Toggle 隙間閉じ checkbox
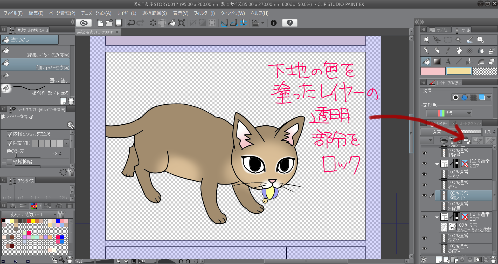The width and height of the screenshot is (498, 264). tap(10, 143)
